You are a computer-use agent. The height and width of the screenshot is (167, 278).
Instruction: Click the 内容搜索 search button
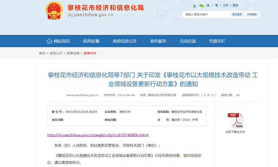point(252,14)
